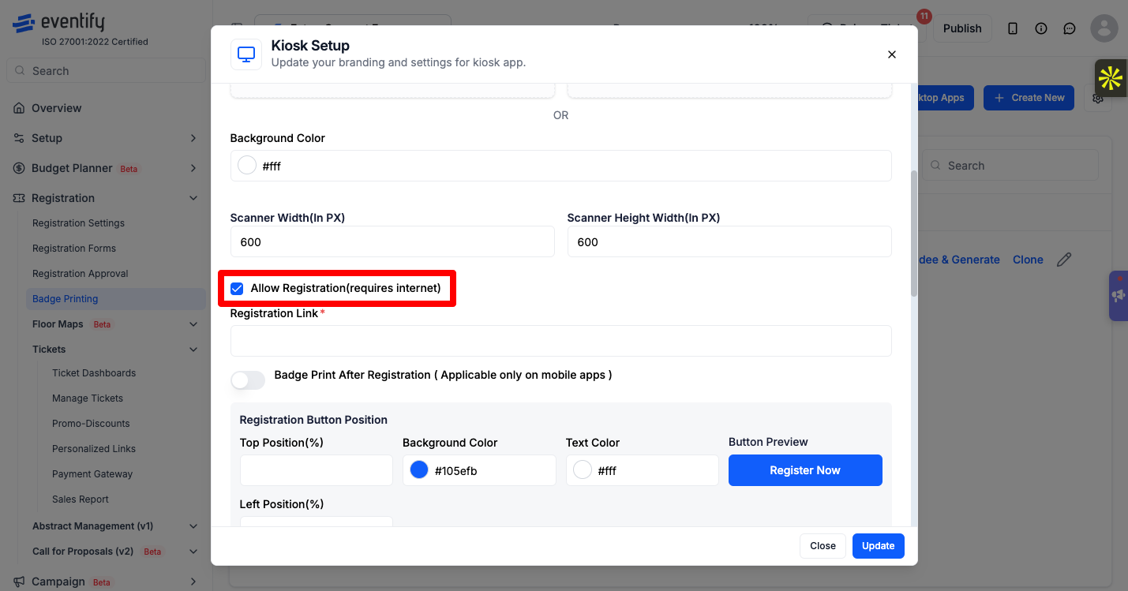1128x591 pixels.
Task: Open Registration Settings in sidebar
Action: (78, 223)
